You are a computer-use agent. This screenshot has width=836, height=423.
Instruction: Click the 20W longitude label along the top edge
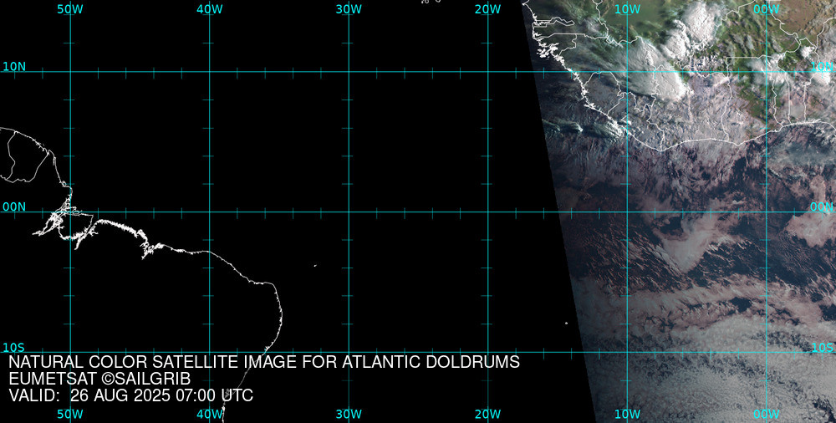tap(488, 9)
